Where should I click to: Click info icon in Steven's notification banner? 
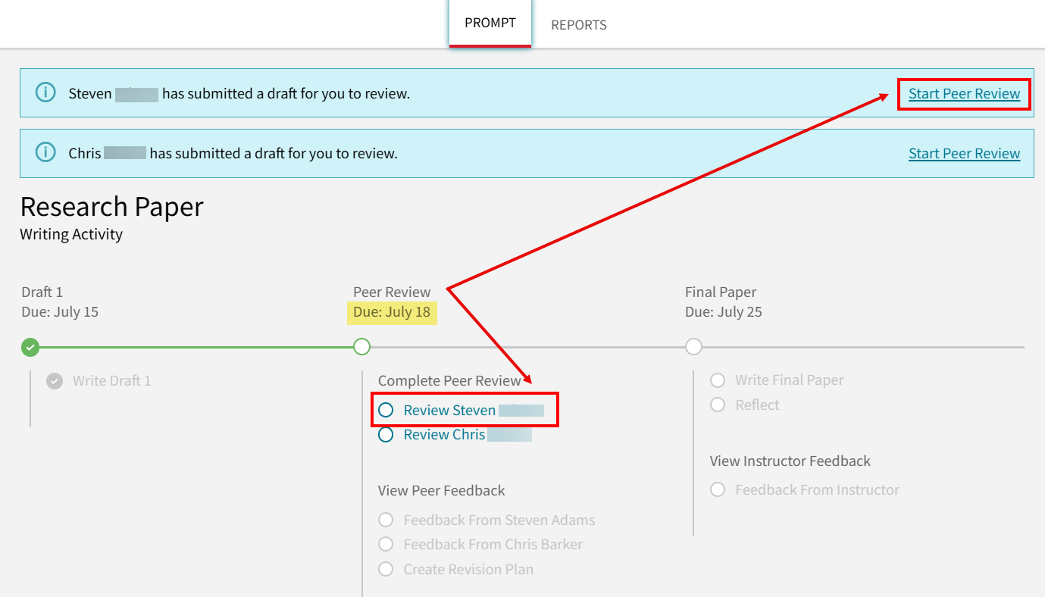(46, 93)
